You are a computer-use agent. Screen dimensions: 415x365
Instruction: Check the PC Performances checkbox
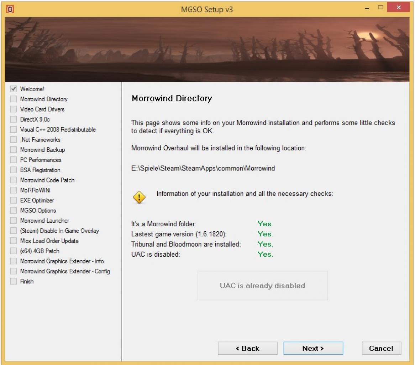click(13, 160)
